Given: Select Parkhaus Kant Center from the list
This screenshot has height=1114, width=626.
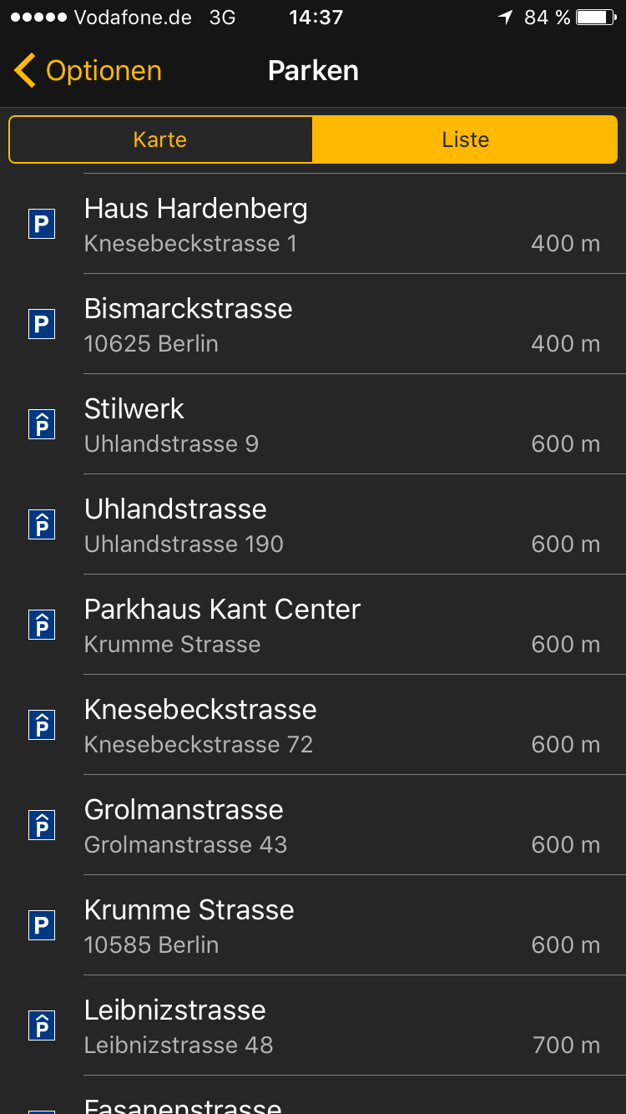Looking at the screenshot, I should tap(334, 625).
